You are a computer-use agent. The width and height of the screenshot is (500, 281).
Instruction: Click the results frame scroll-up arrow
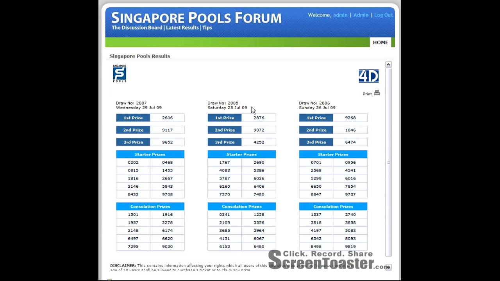coord(388,64)
